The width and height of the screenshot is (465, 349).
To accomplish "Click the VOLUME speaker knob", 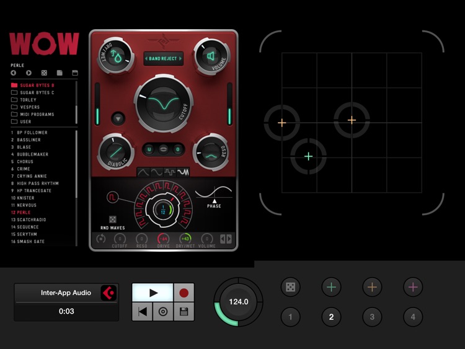I will click(211, 56).
